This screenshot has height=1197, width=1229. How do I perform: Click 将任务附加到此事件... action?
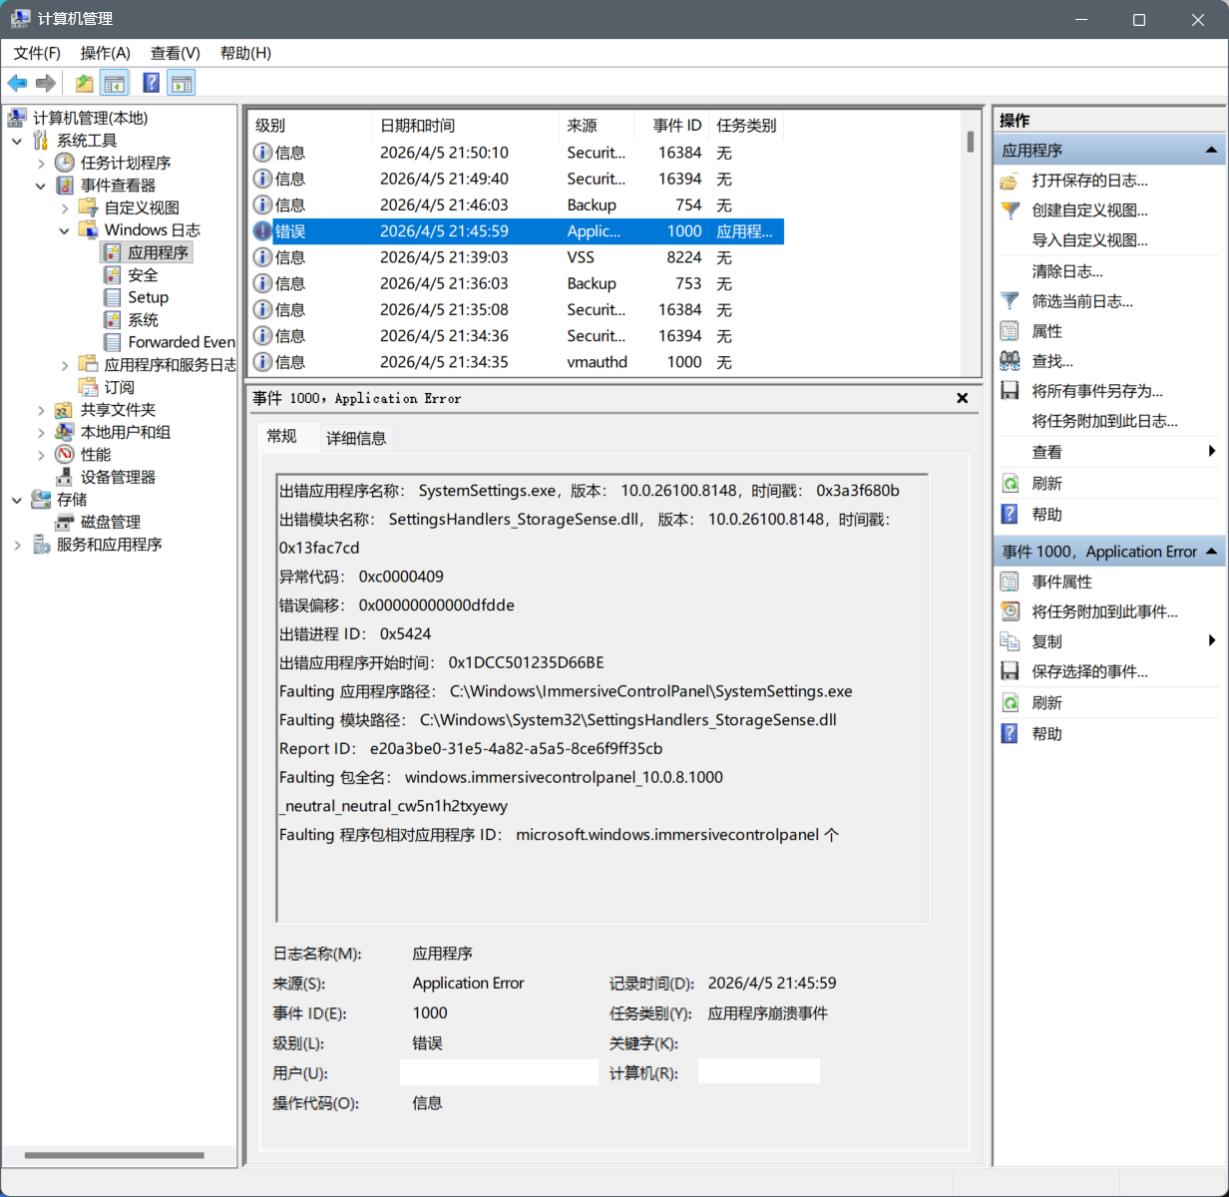(1104, 611)
